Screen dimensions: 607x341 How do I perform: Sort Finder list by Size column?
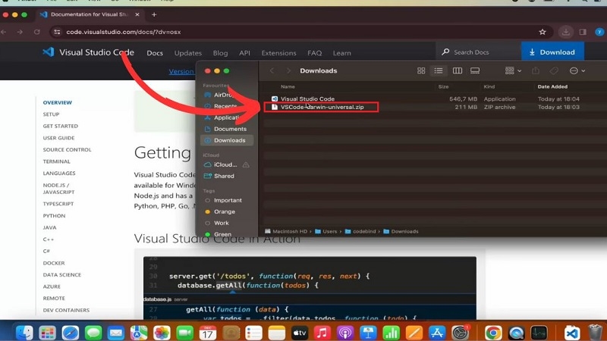click(443, 86)
